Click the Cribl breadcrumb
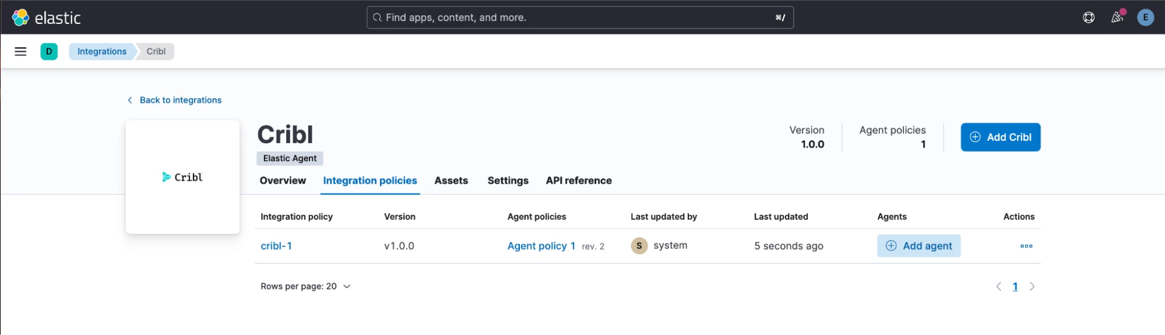 (x=156, y=51)
